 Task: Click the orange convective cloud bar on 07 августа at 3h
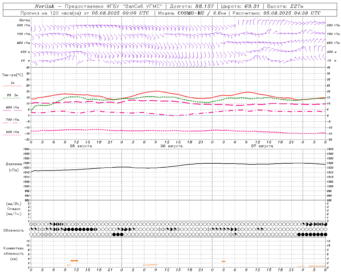(224, 261)
